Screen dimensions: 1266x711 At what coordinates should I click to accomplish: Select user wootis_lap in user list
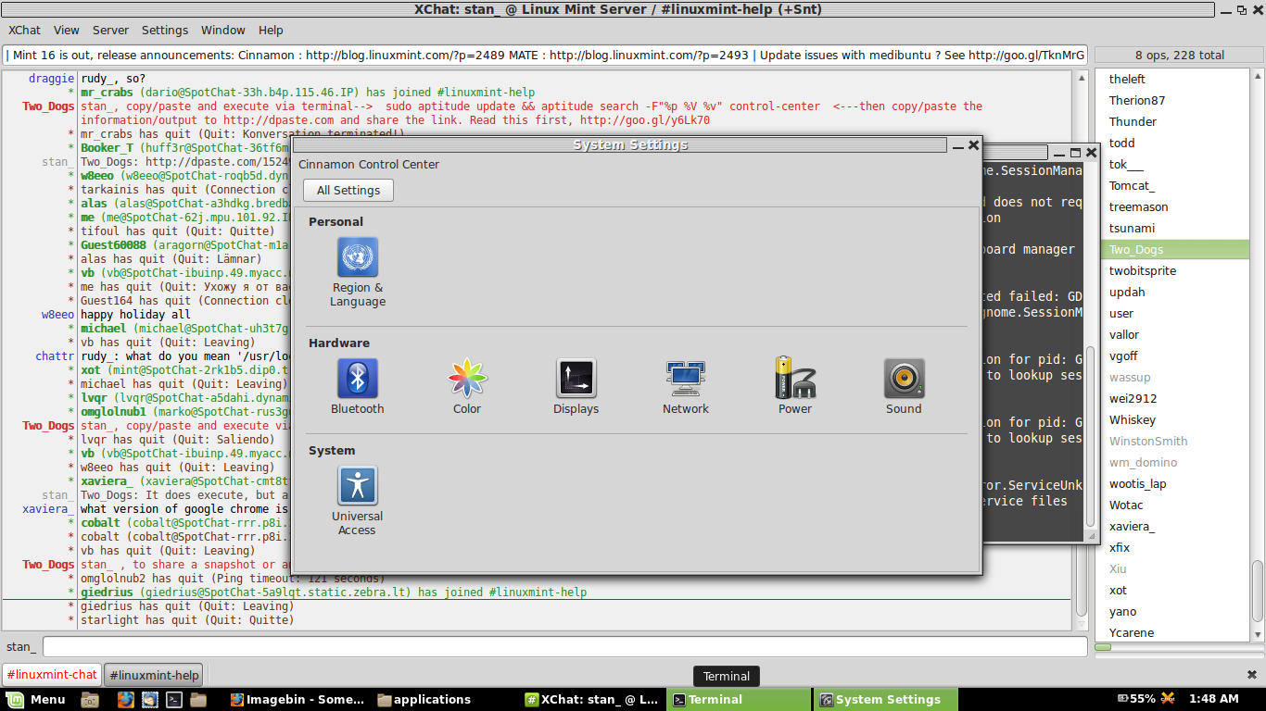pyautogui.click(x=1138, y=483)
